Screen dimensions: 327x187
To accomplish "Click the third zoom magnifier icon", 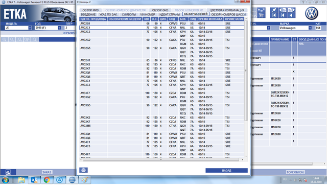I will pyautogui.click(x=19, y=40).
